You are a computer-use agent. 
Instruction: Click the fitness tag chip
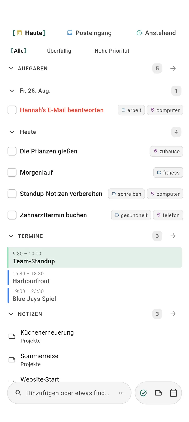click(168, 173)
